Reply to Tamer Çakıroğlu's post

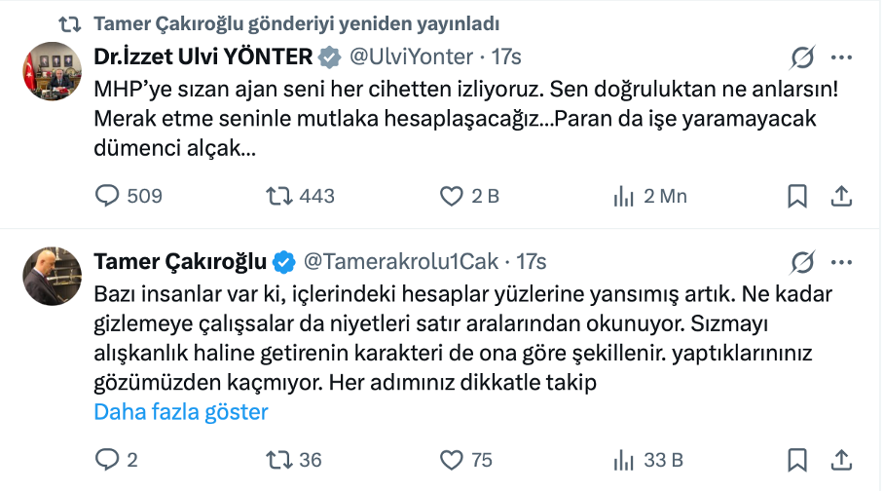click(x=106, y=460)
